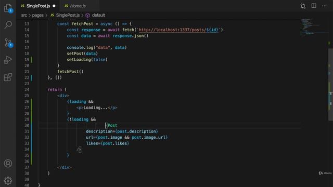Click line number 30 in gutter
The height and width of the screenshot is (187, 333).
[x=27, y=125]
